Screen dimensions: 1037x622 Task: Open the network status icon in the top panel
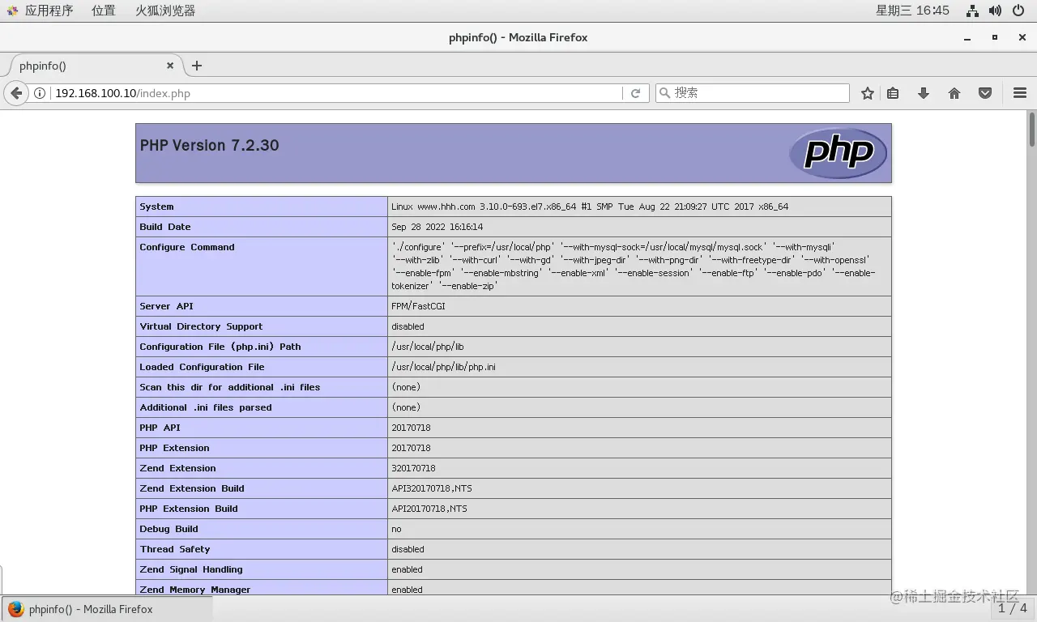coord(973,11)
